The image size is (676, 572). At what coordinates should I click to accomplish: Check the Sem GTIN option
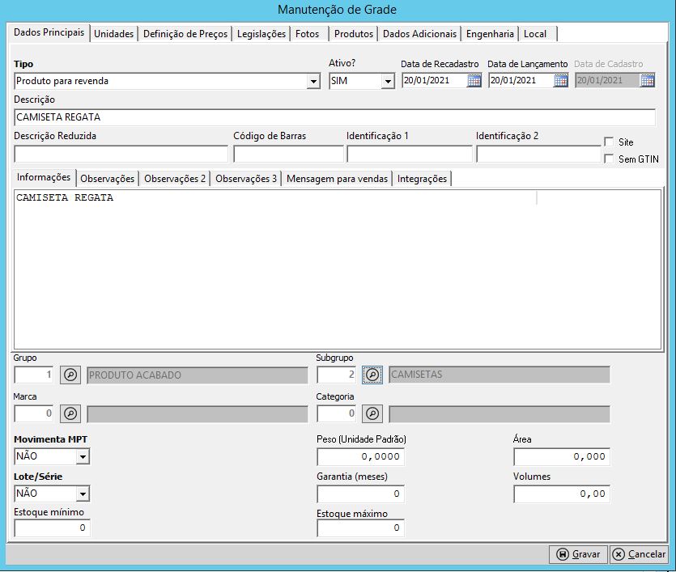[609, 159]
